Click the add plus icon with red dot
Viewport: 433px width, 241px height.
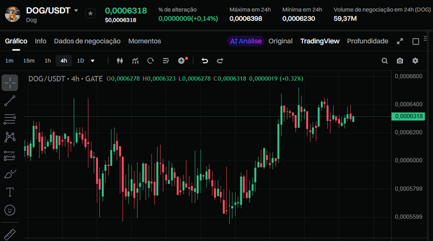(182, 60)
